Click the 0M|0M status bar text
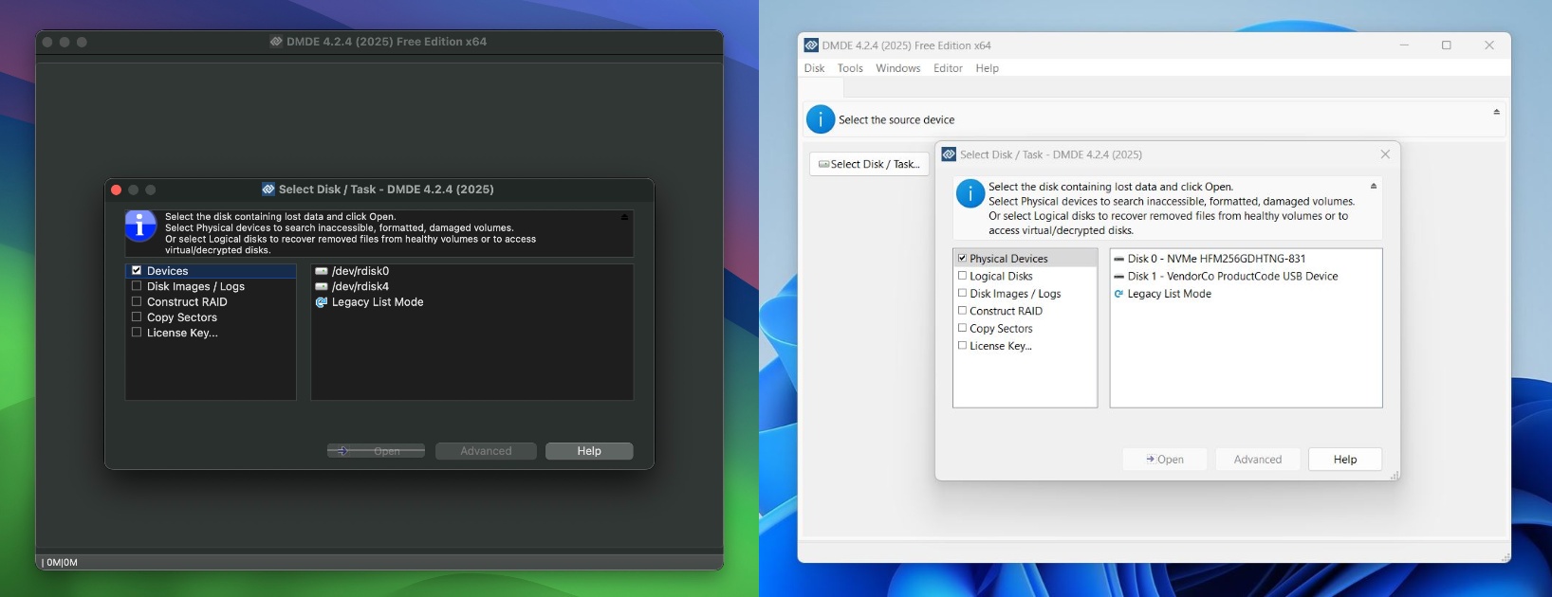The width and height of the screenshot is (1552, 597). coord(62,562)
